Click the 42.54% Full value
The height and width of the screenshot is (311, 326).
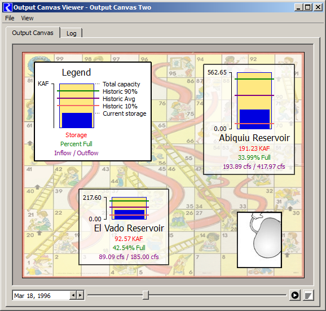point(129,248)
